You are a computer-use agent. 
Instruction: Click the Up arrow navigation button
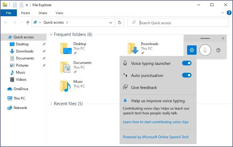pyautogui.click(x=28, y=22)
